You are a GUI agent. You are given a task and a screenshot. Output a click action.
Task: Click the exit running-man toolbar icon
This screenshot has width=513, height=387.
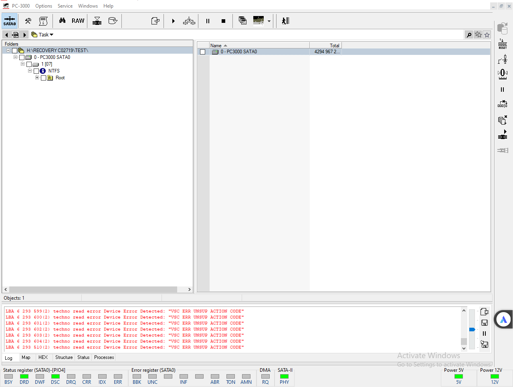click(x=285, y=21)
